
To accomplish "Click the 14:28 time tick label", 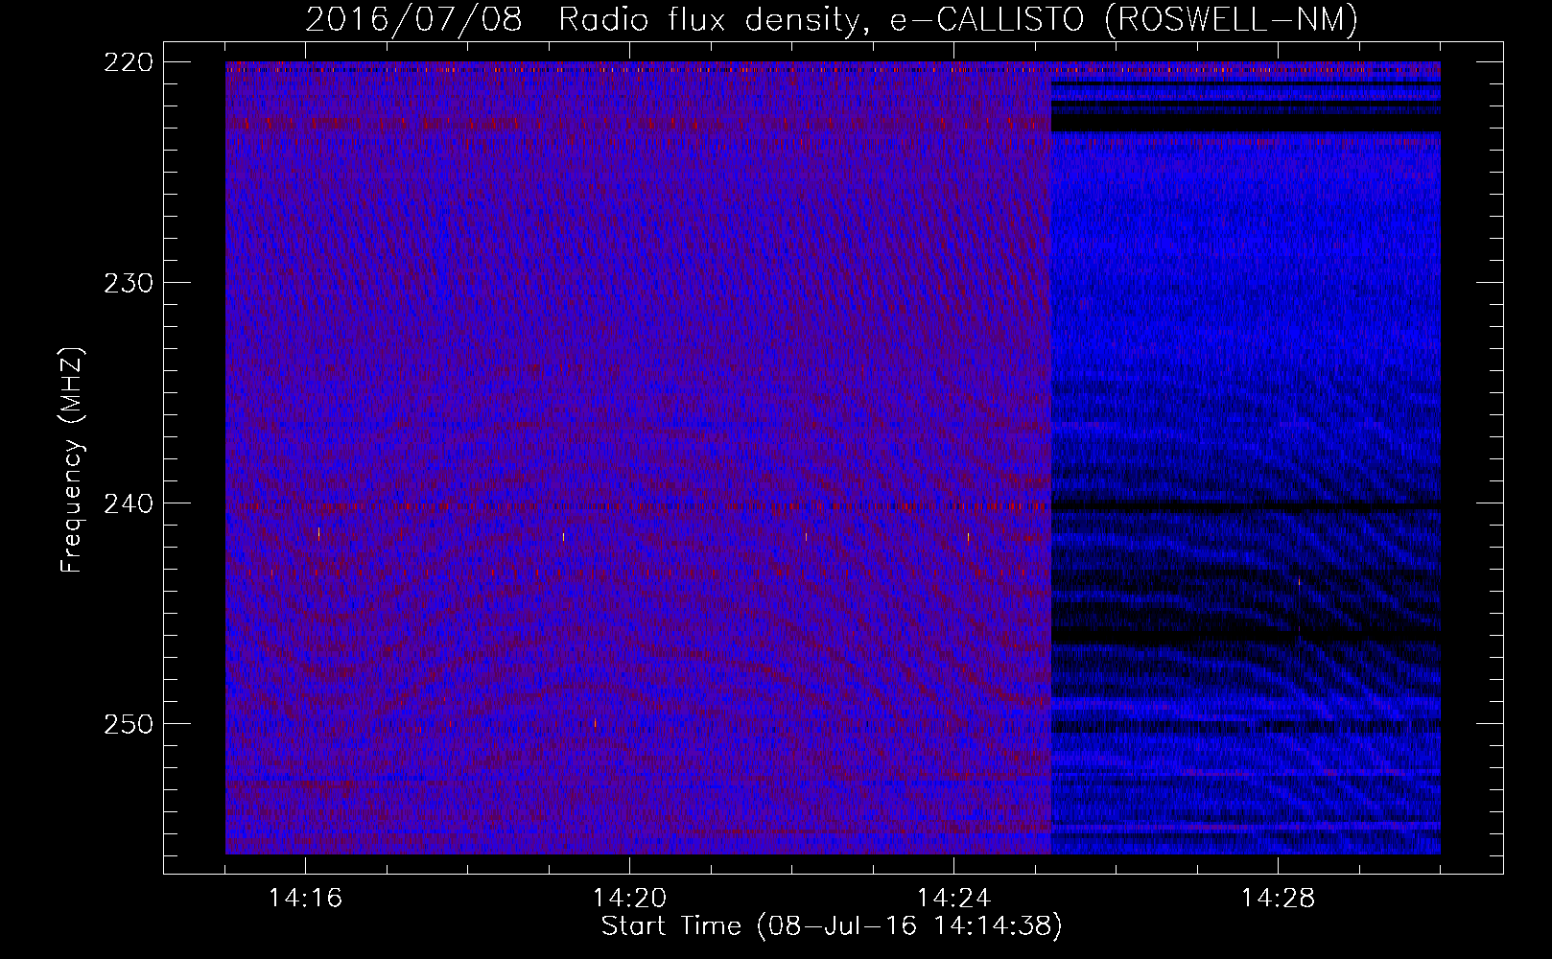I will tap(1278, 899).
